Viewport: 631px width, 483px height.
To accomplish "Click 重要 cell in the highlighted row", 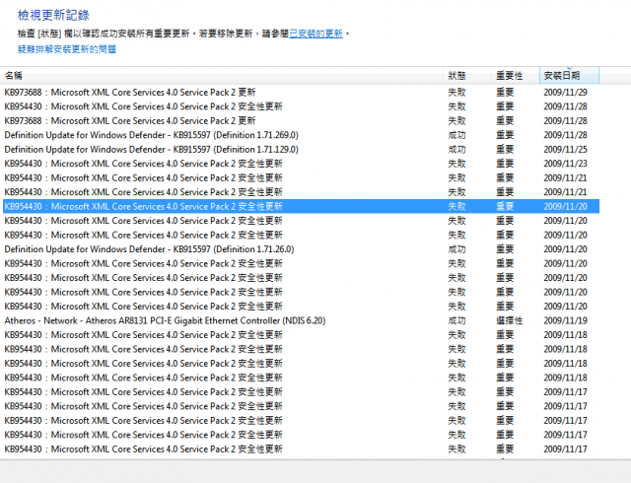I will [505, 206].
